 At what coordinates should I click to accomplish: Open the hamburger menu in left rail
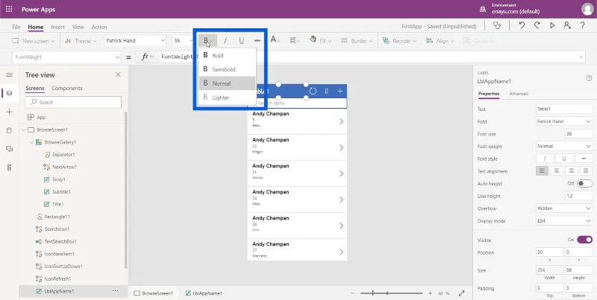click(x=9, y=75)
